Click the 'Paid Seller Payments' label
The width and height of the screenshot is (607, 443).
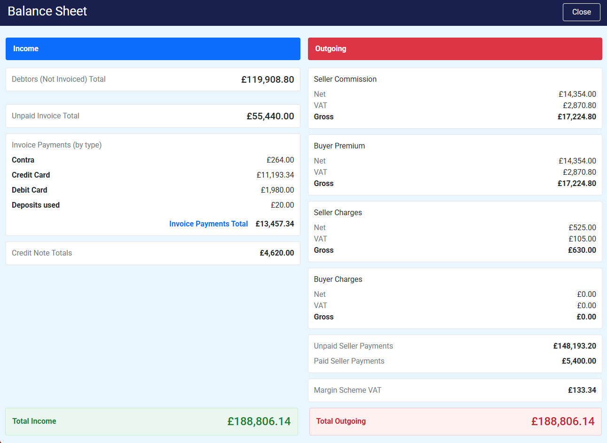pos(349,361)
